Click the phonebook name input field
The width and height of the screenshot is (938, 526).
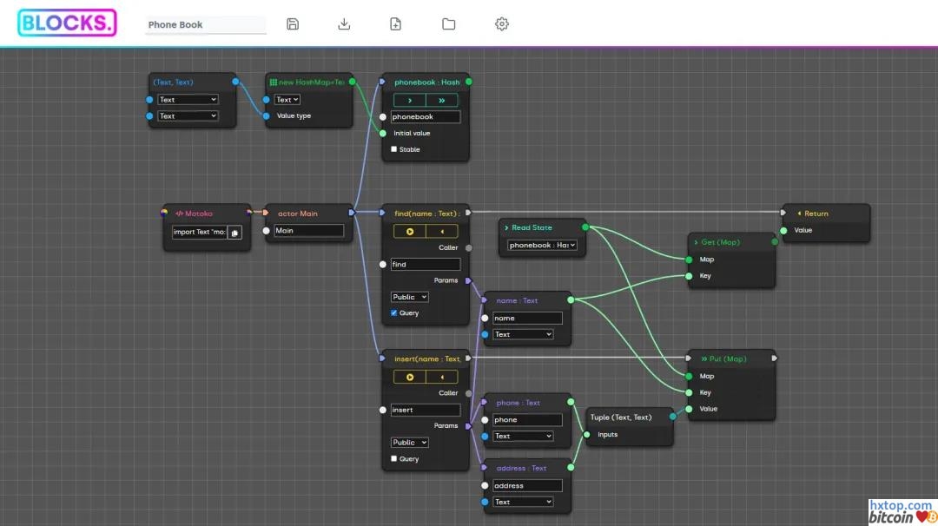[x=425, y=117]
